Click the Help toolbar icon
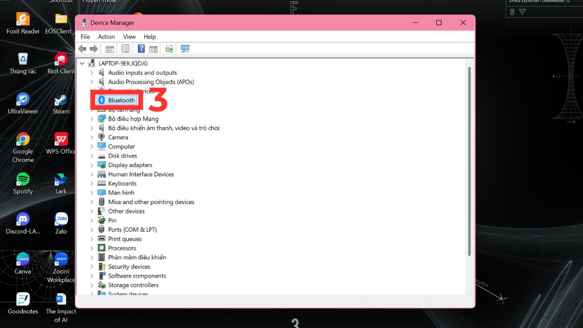Screen dimensions: 583x328 point(141,49)
